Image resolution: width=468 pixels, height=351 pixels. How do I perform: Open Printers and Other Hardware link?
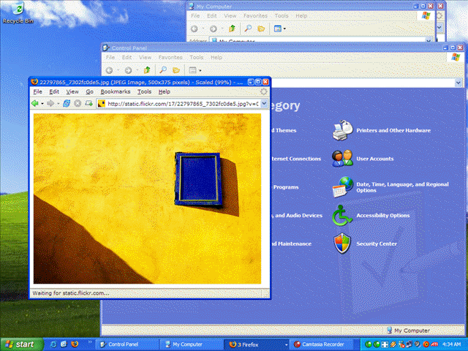point(393,130)
